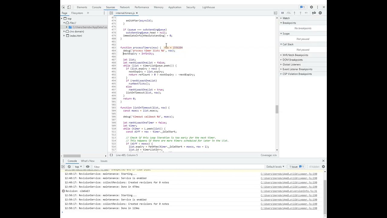Deactivate all breakpoints

coord(314,13)
